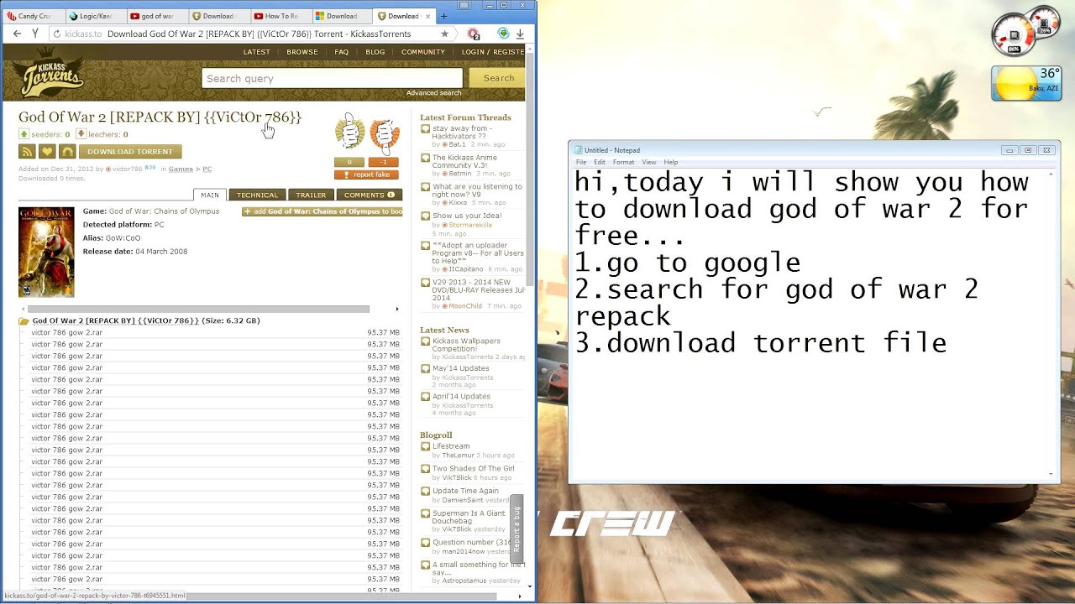Click speech bubble icon beside Lifestream blog
This screenshot has width=1075, height=604.
click(x=425, y=447)
